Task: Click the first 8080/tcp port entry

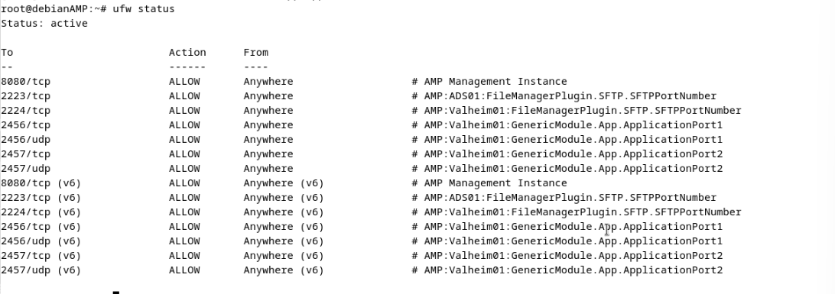Action: [x=25, y=82]
